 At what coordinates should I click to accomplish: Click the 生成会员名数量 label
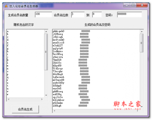[x=18, y=15]
